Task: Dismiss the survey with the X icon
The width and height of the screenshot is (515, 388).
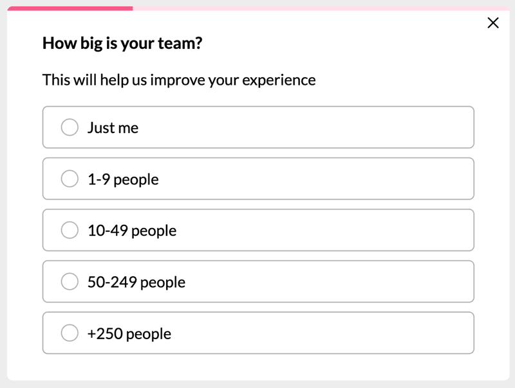Action: pos(493,22)
